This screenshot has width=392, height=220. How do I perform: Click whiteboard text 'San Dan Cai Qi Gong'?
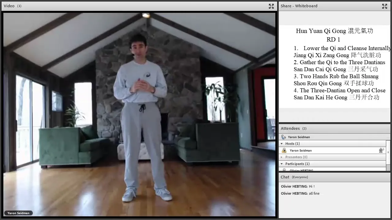coord(320,69)
